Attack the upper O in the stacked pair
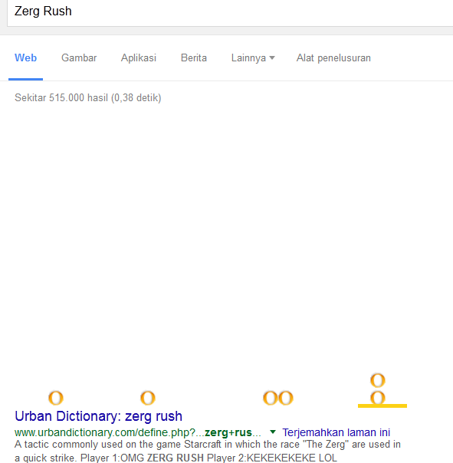Screen dimensions: 453x463 click(x=378, y=380)
